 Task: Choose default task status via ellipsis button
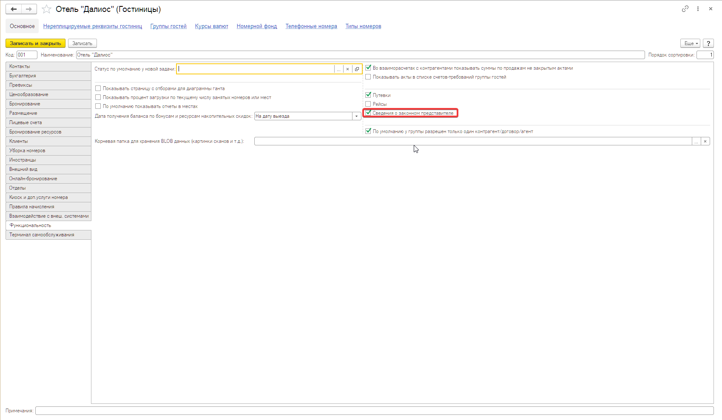[338, 69]
